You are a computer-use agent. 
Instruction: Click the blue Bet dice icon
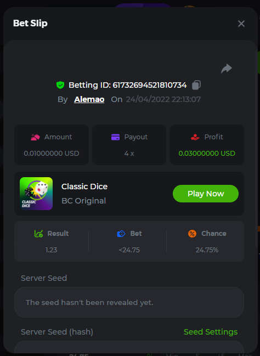121,234
